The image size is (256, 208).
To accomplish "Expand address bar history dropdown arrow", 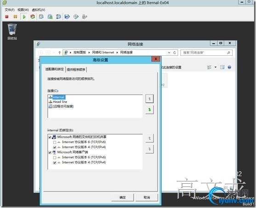I will 169,53.
